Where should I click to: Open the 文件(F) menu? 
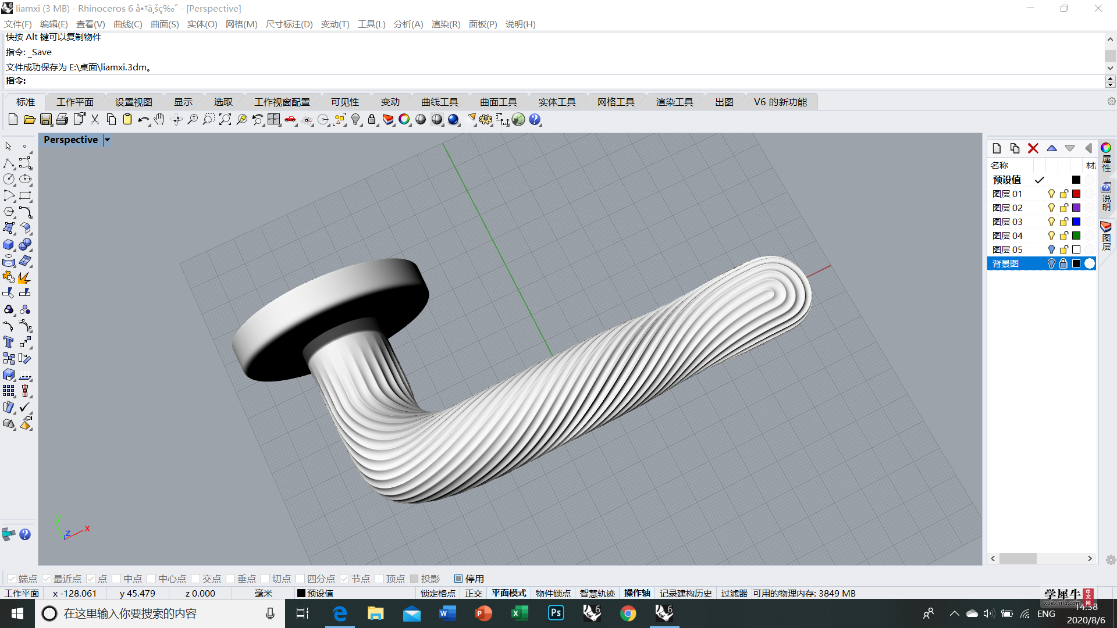[x=18, y=24]
